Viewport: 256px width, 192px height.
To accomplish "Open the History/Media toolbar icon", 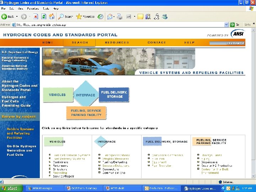I will click(100, 16).
